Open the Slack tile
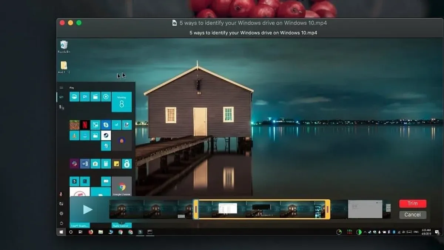This screenshot has height=250, width=444. click(x=74, y=164)
